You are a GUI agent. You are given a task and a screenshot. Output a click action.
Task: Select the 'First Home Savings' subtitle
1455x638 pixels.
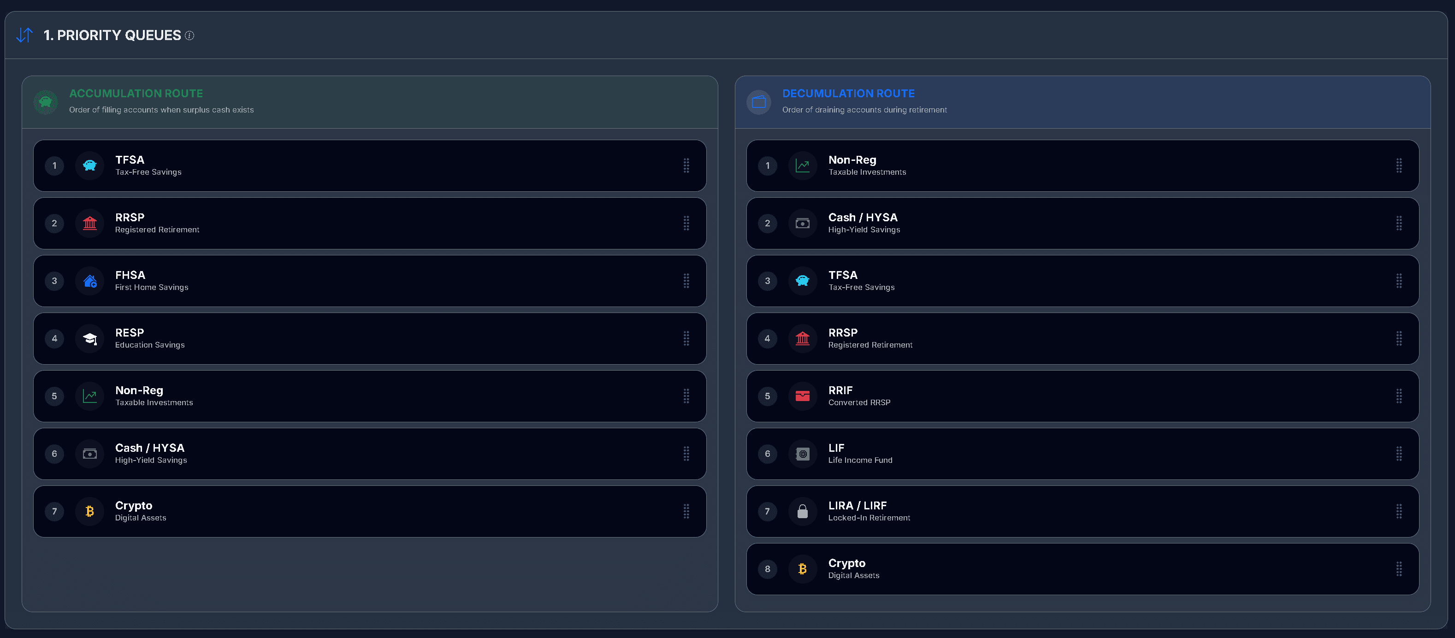(152, 287)
